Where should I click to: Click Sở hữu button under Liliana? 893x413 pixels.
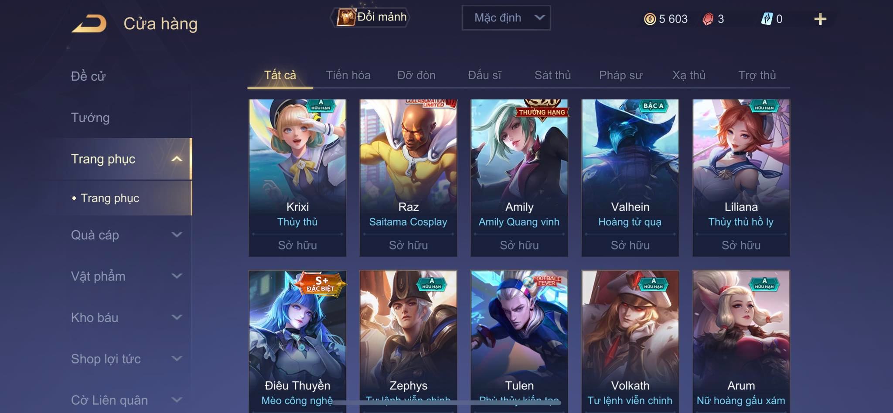point(741,246)
